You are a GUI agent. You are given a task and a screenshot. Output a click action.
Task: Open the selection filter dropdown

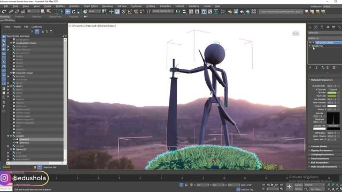[33, 11]
